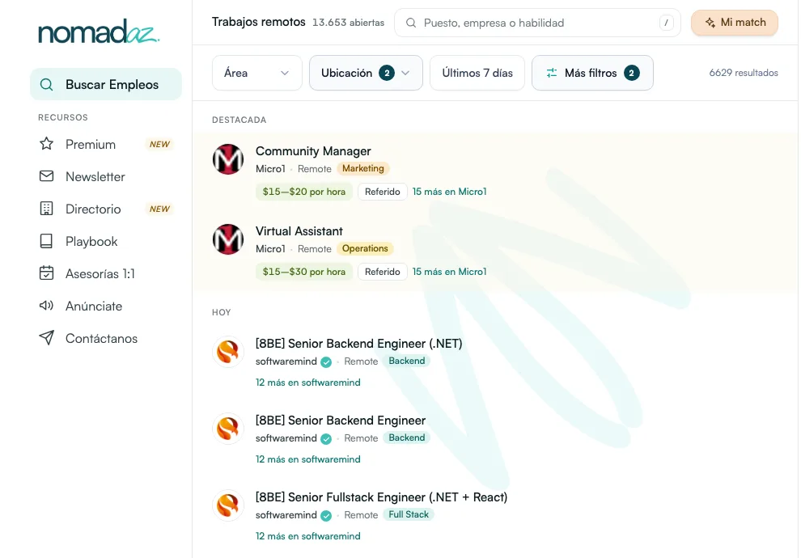Click the $15—$30 por hora salary tag
Image resolution: width=801 pixels, height=558 pixels.
304,272
